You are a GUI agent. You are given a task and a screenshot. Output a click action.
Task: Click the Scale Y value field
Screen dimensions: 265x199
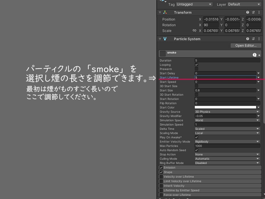click(x=232, y=31)
